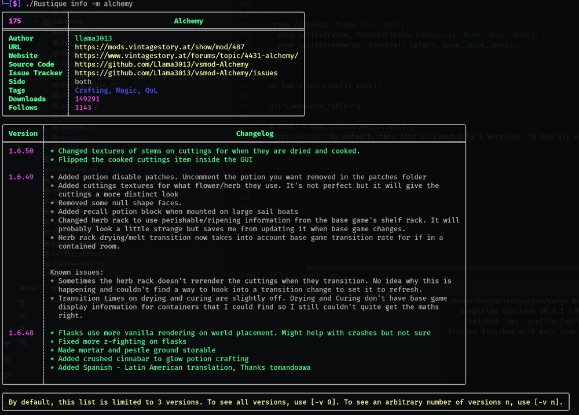Click the Known issues heading
Image resolution: width=579 pixels, height=415 pixels.
77,272
